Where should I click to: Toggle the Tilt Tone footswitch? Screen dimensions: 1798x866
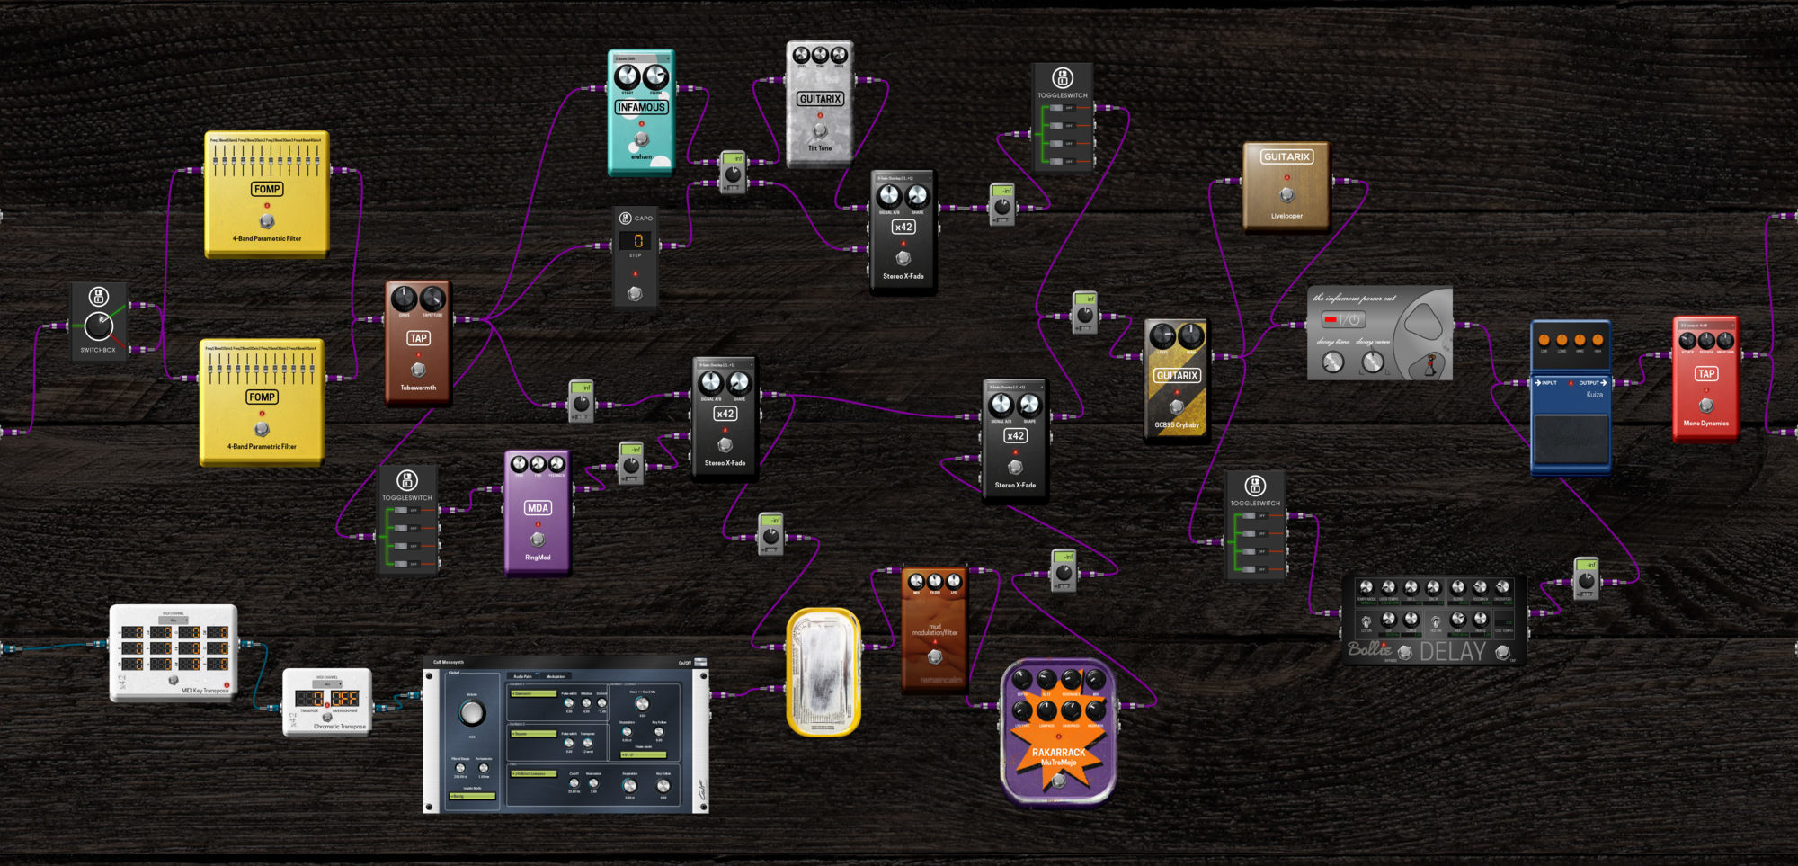click(x=820, y=131)
